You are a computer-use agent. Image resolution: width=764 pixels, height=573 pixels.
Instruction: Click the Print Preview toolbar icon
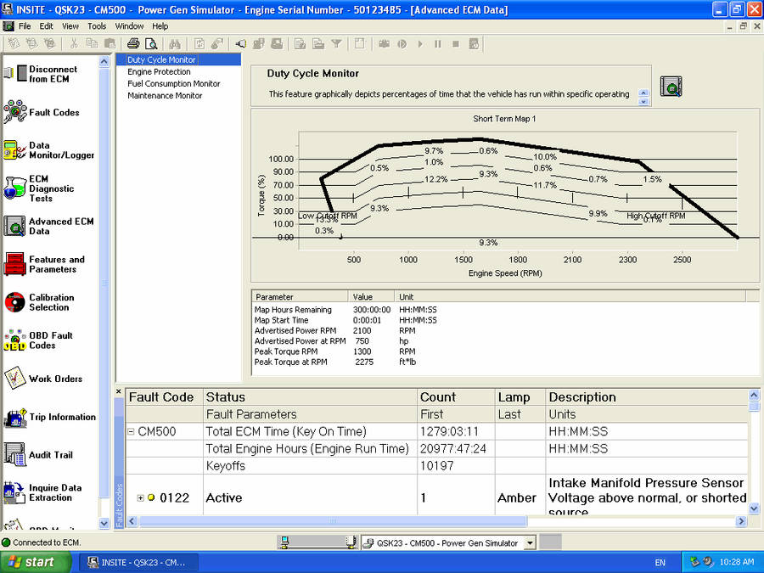151,43
